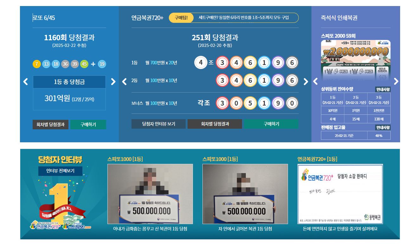Open 인터뷰 전체보기
Viewport: 409px width, 245px height.
pos(60,171)
